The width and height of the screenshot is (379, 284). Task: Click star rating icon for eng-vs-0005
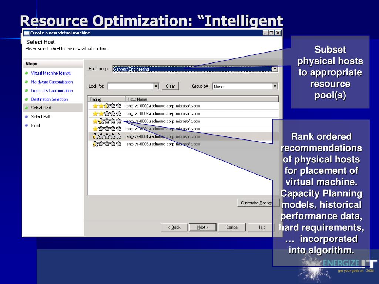(107, 121)
